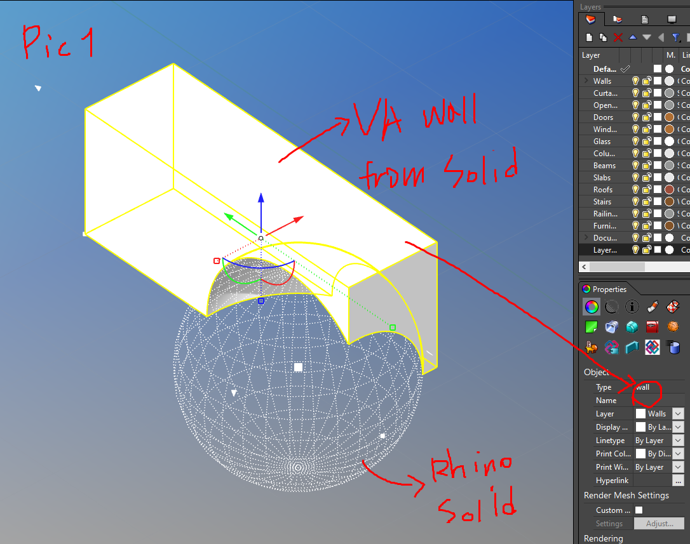This screenshot has height=544, width=690.
Task: Open the red box icon in Properties
Action: pyautogui.click(x=653, y=327)
